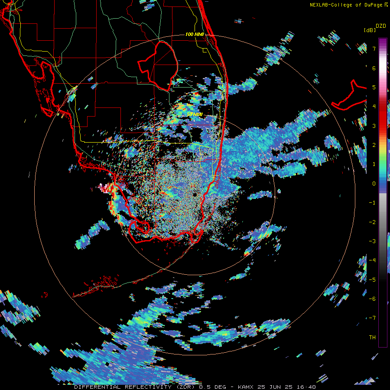Click the 1 value on the scale
Image resolution: width=390 pixels, height=390 pixels.
pyautogui.click(x=374, y=164)
